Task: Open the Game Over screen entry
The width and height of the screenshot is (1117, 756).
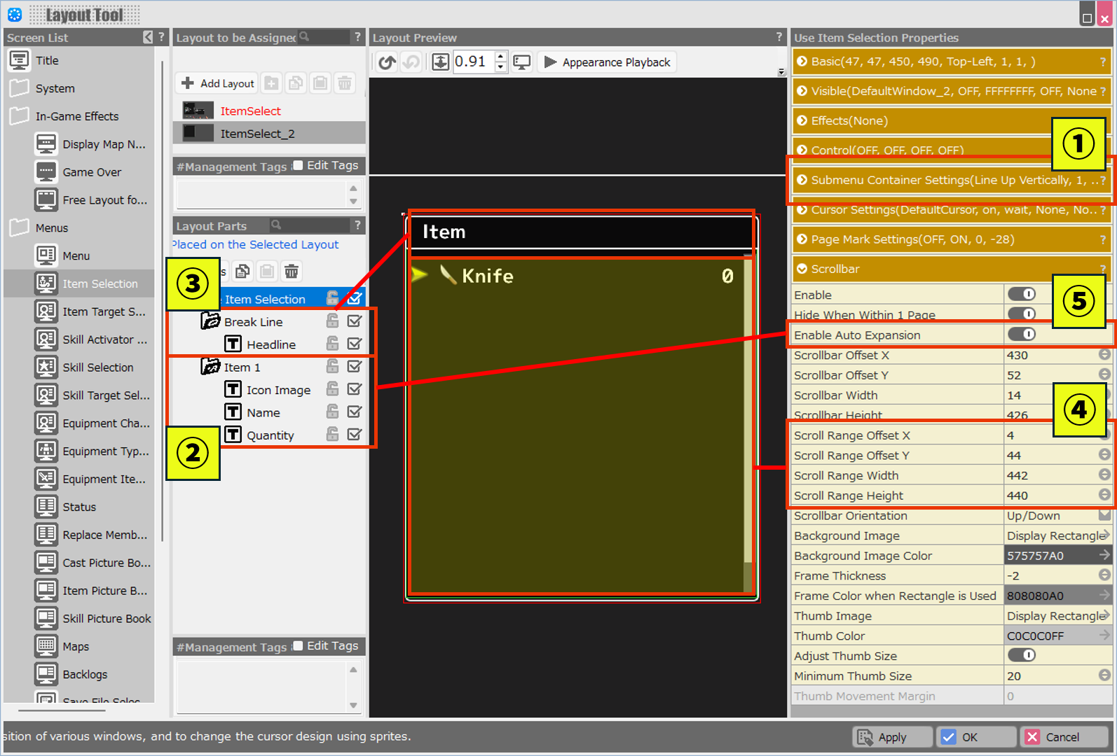Action: (x=91, y=172)
